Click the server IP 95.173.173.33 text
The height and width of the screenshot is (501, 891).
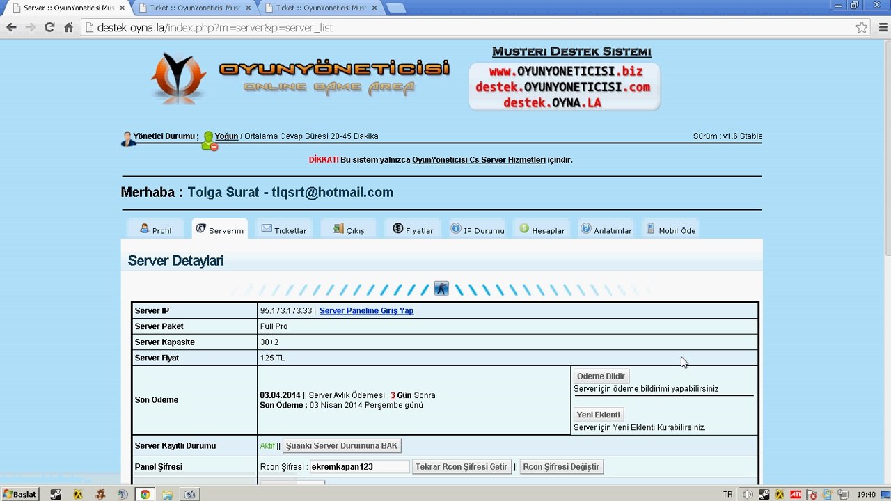[286, 311]
